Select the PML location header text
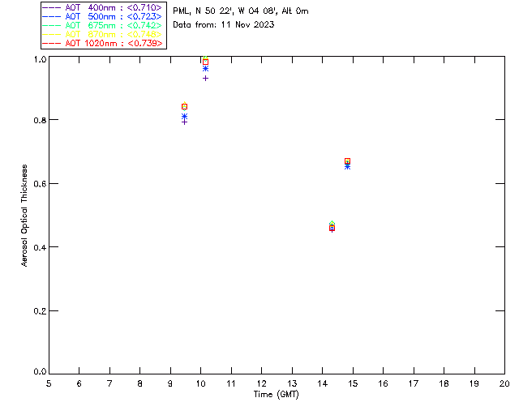This screenshot has width=519, height=415. pyautogui.click(x=241, y=11)
